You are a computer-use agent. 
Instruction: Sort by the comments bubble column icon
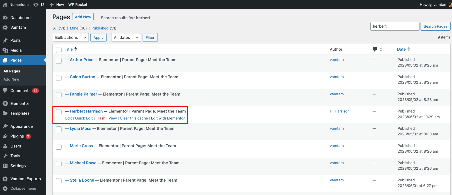pos(375,49)
